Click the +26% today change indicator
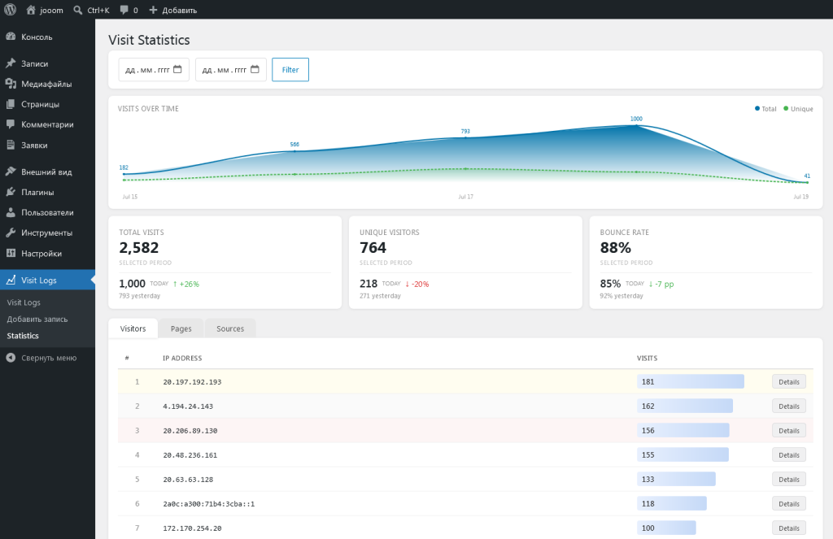This screenshot has width=833, height=539. coord(186,284)
